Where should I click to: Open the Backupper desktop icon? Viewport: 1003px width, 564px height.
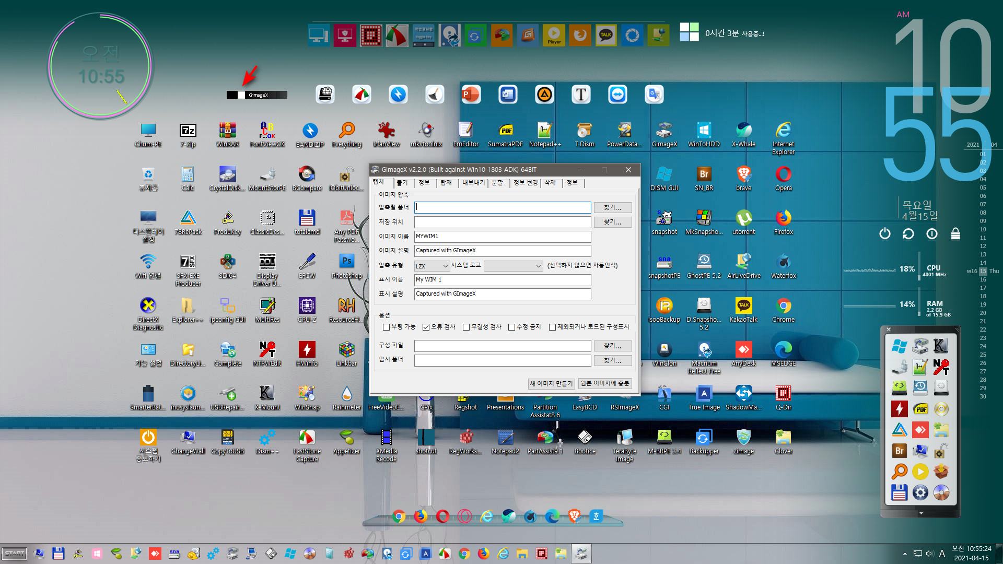(x=704, y=442)
